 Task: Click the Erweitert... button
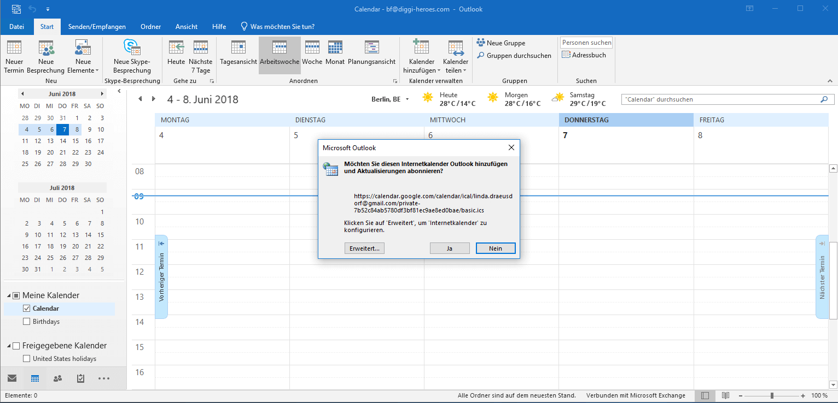point(364,248)
